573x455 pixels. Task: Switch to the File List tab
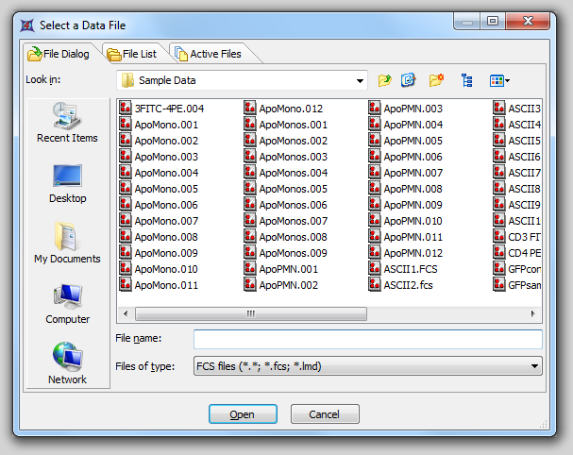click(x=132, y=54)
